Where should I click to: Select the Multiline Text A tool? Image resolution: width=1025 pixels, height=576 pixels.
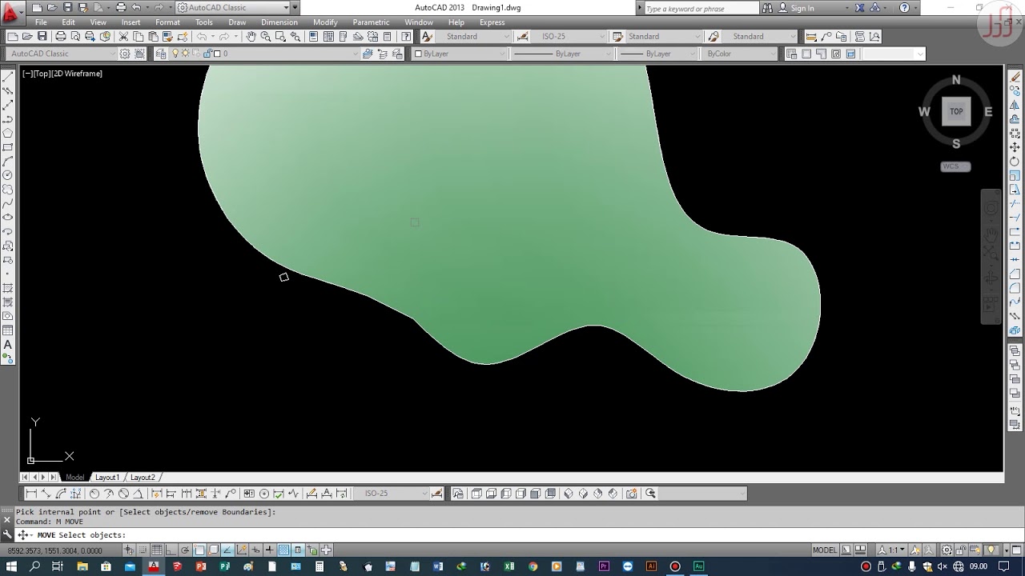7,345
